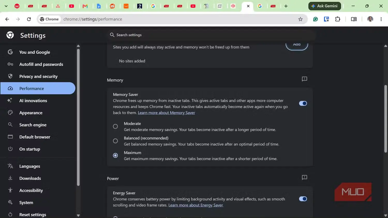This screenshot has height=218, width=388.
Task: Open Languages settings
Action: point(38,166)
